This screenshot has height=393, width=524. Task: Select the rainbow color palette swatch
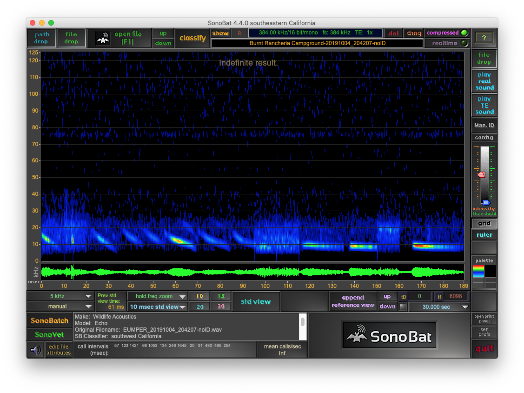[x=478, y=271]
